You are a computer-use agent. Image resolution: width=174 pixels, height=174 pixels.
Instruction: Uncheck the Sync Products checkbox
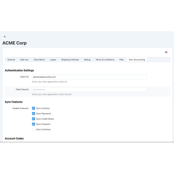point(34,124)
